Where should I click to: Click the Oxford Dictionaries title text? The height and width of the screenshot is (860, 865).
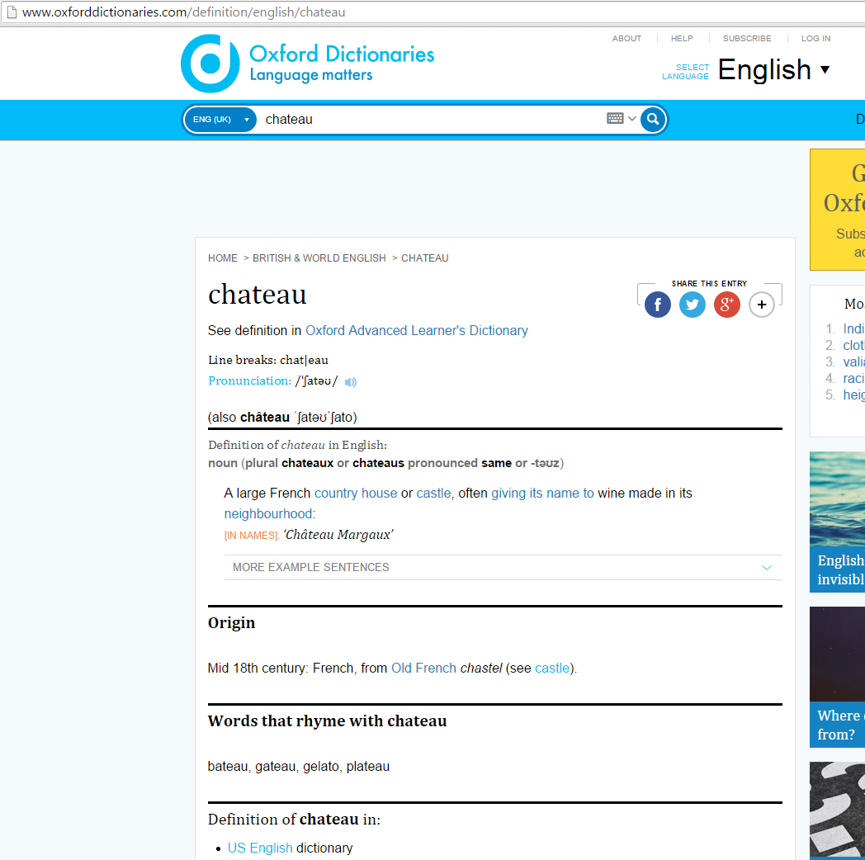[x=342, y=54]
